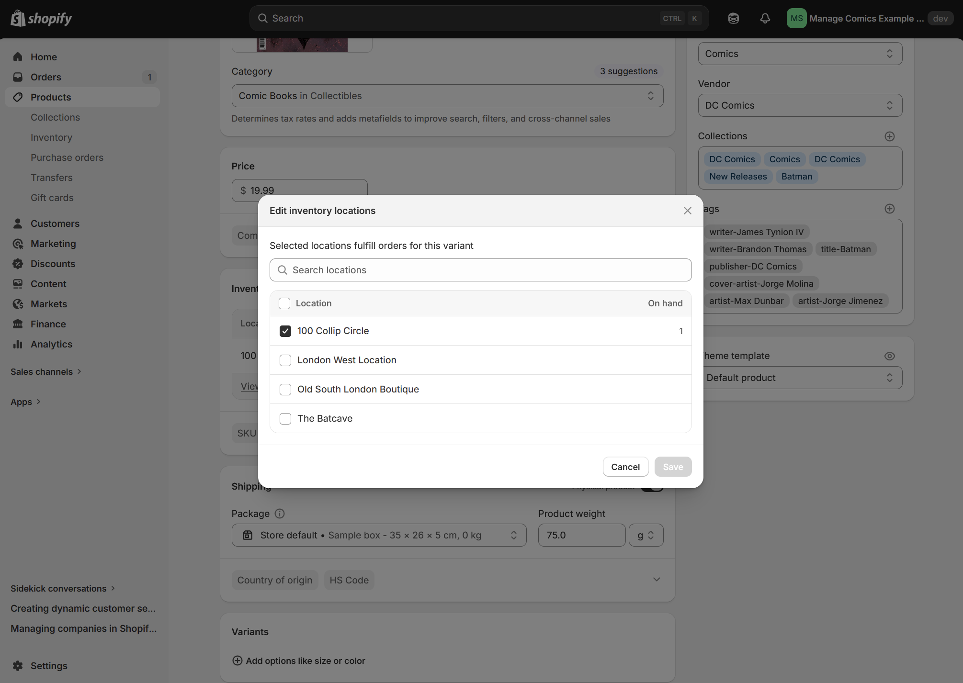
Task: Click the Discounts badge icon
Action: (x=18, y=264)
